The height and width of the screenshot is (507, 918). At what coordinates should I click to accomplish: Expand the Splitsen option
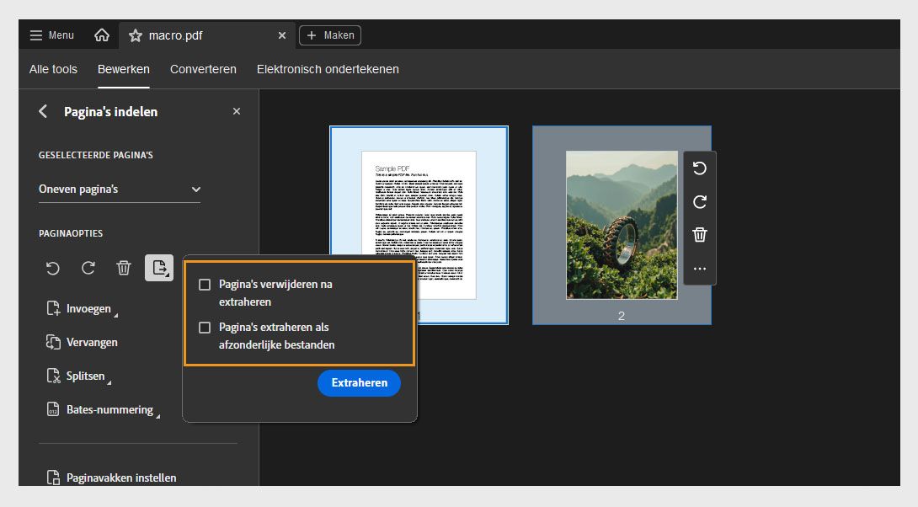click(x=85, y=376)
